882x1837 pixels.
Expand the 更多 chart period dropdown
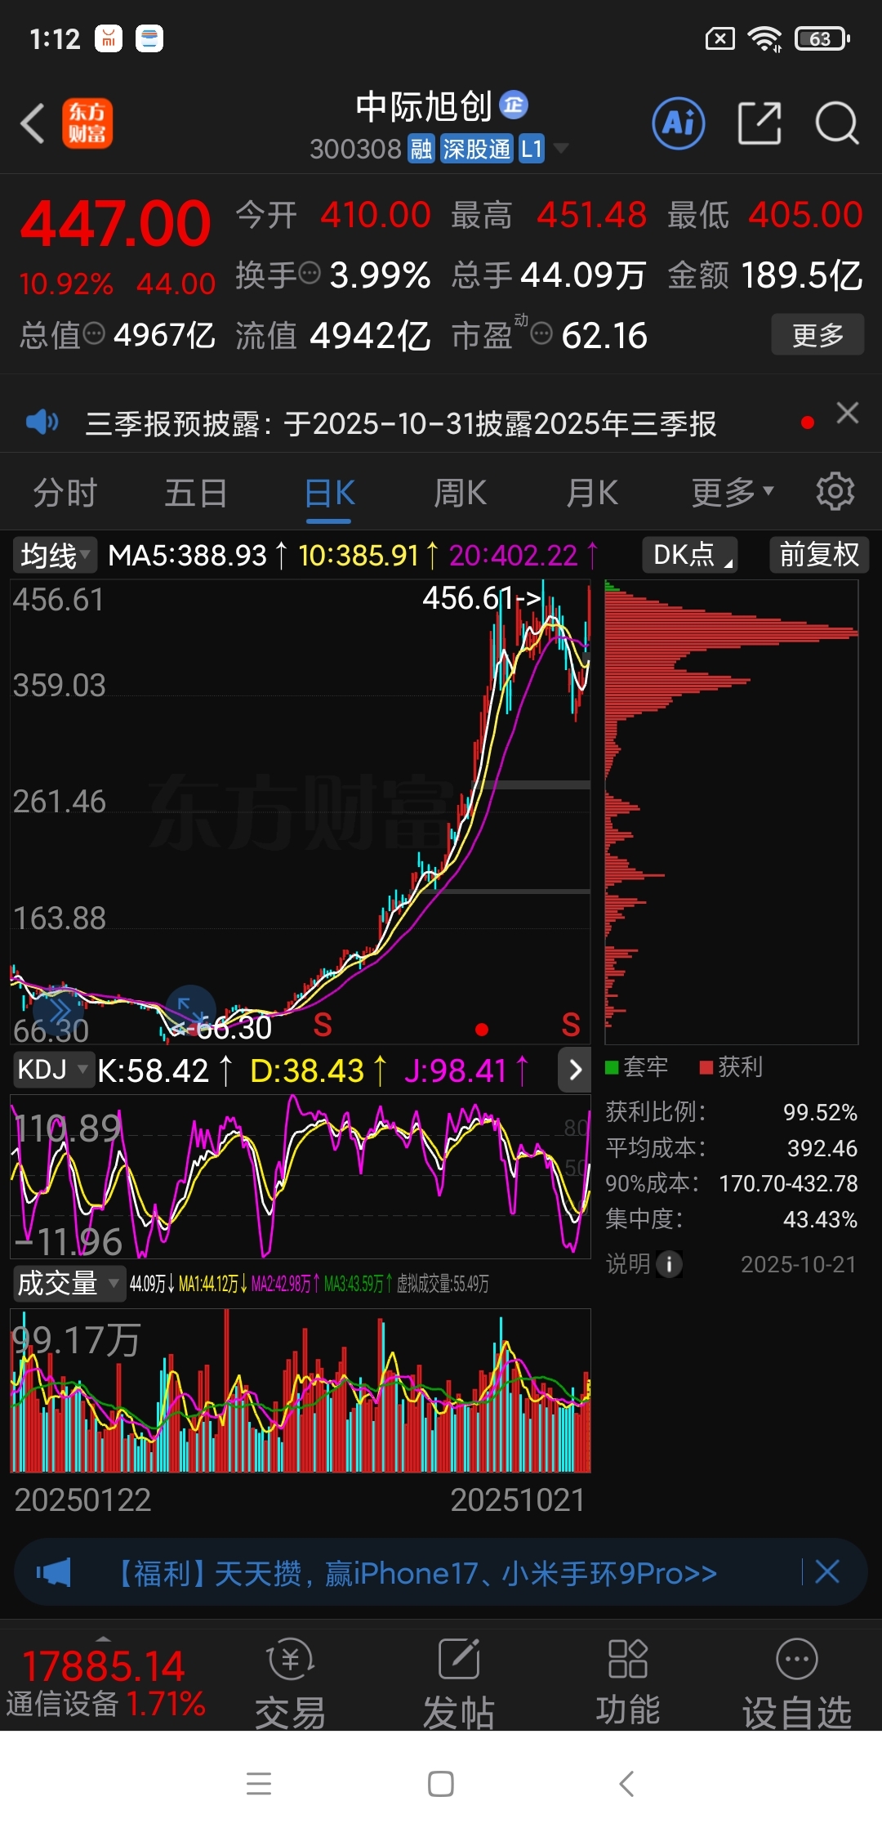coord(732,493)
